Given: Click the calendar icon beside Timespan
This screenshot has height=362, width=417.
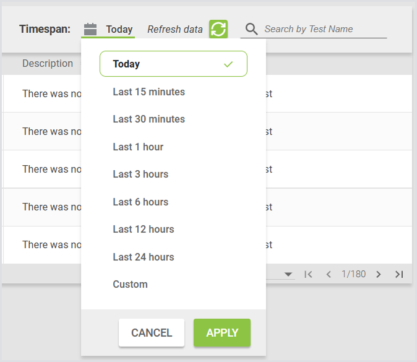Looking at the screenshot, I should click(90, 29).
